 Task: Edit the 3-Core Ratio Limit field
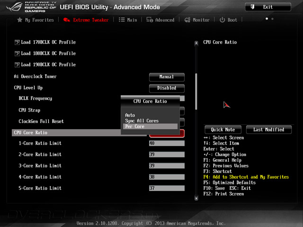pos(167,166)
